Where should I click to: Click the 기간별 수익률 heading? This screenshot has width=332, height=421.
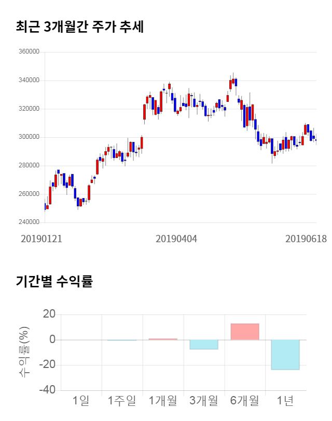click(54, 282)
